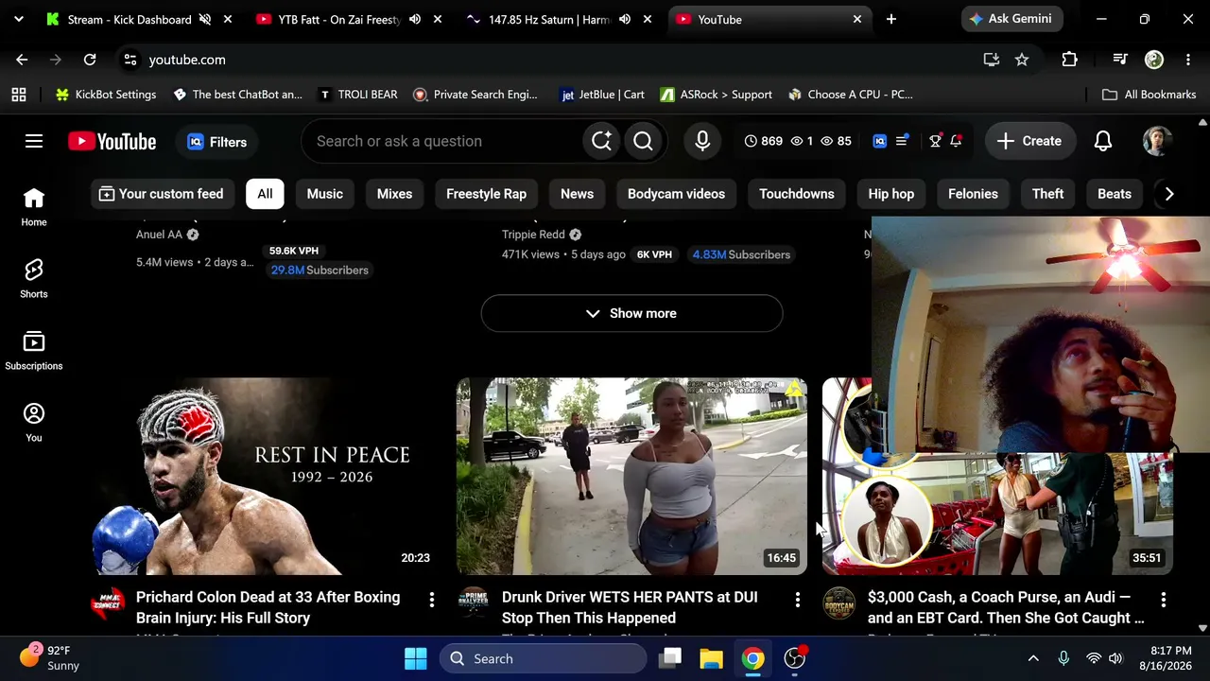Open the YouTube account avatar menu
Screen dimensions: 1210x681
point(1157,141)
